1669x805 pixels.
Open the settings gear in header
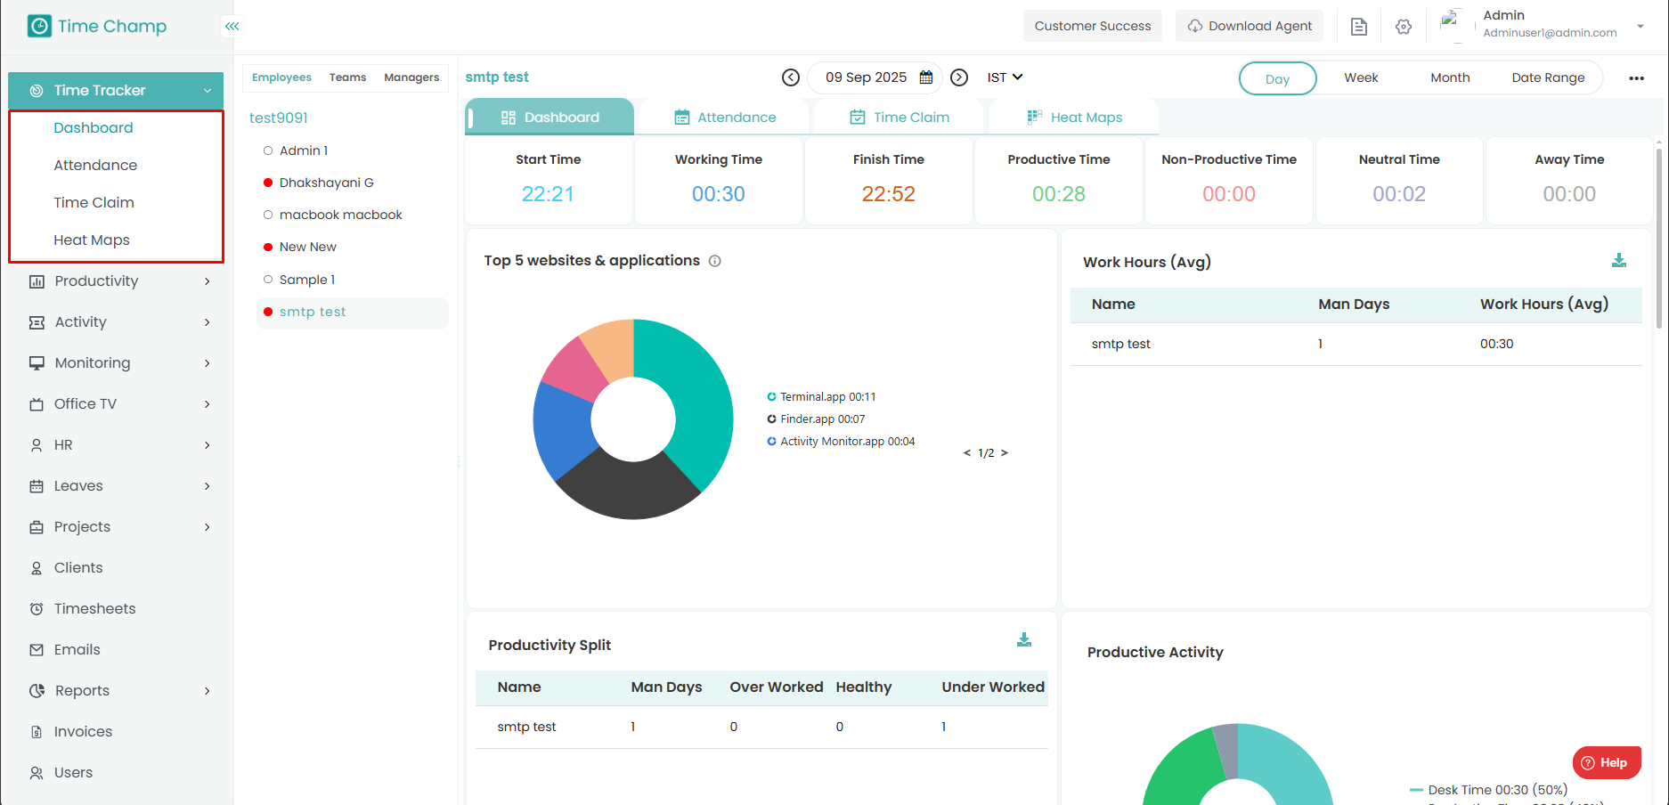click(x=1404, y=27)
